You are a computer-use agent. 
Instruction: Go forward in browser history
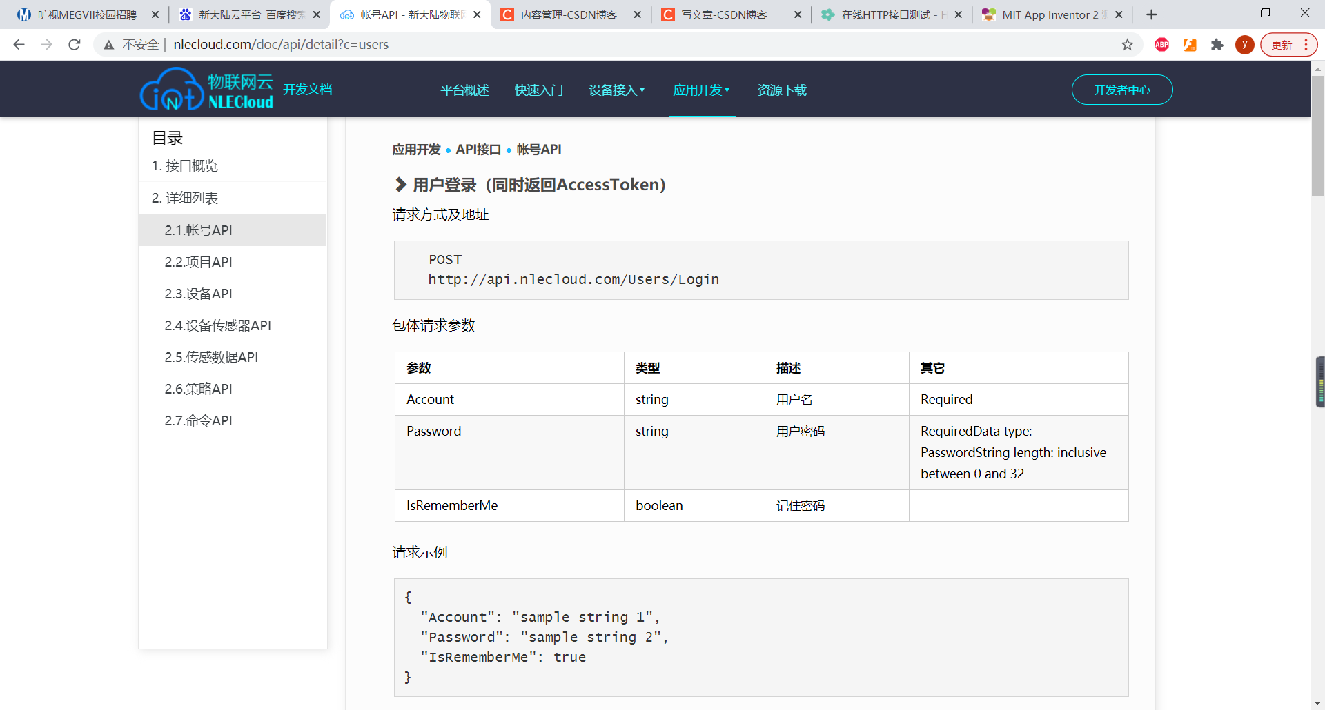[x=47, y=45]
